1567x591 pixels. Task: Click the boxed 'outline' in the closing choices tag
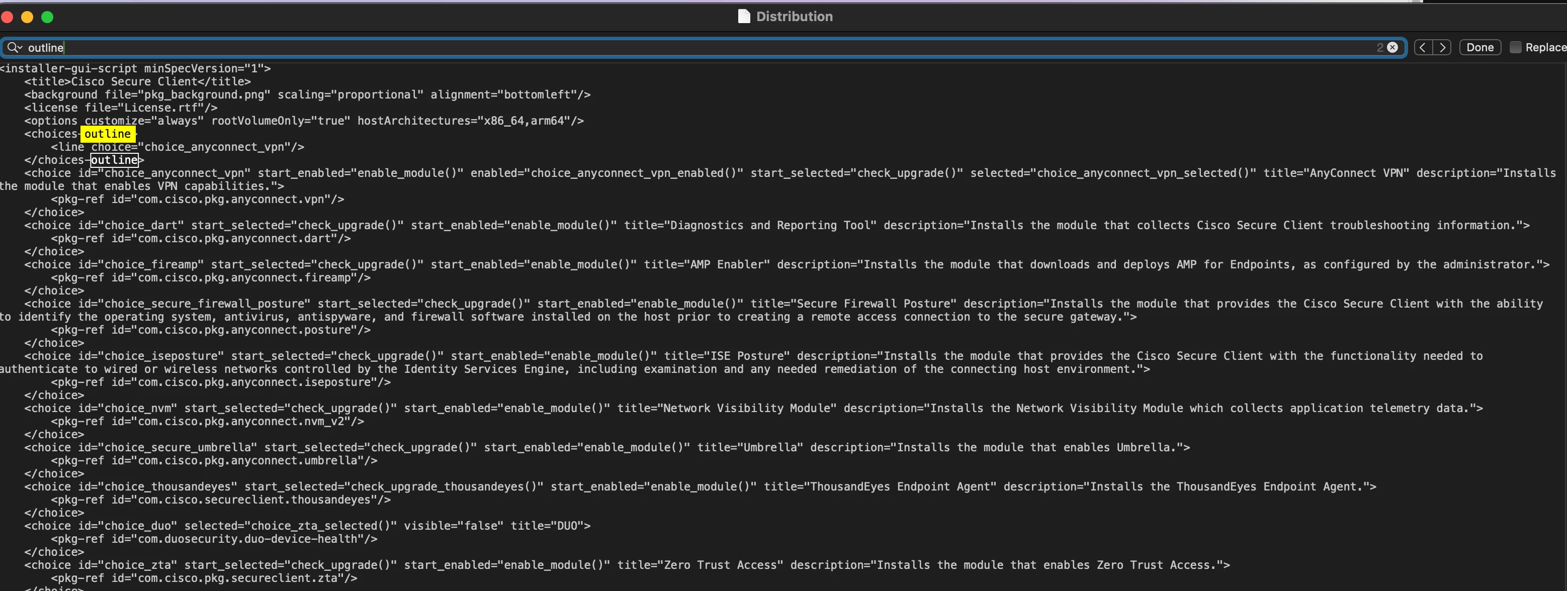114,160
